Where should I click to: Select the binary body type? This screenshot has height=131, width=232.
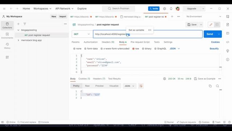click(146, 48)
